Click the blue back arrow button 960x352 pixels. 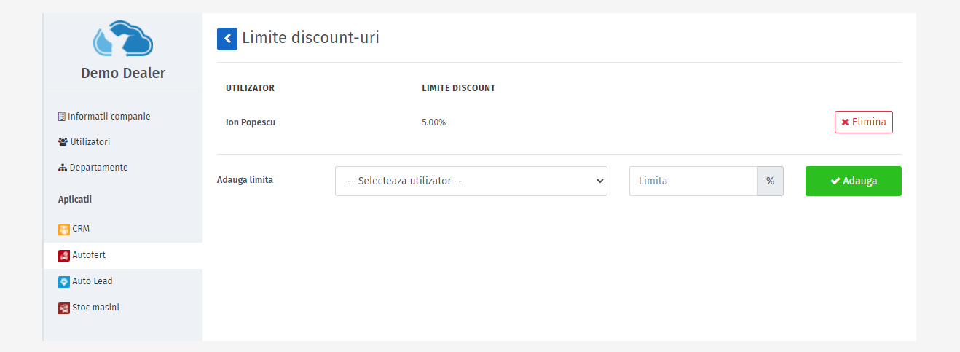(x=227, y=39)
